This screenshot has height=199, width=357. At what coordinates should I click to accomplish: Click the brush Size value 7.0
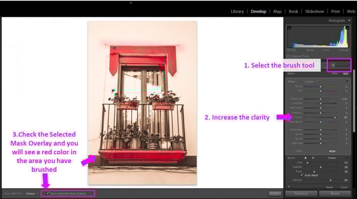coord(346,163)
